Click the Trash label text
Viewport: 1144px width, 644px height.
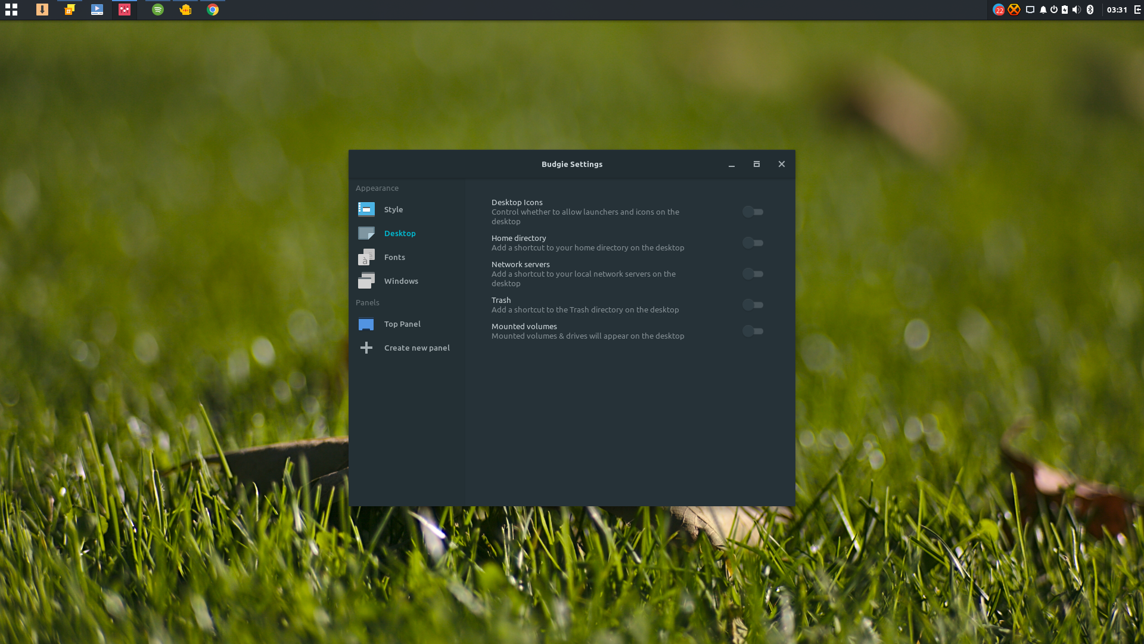coord(501,300)
